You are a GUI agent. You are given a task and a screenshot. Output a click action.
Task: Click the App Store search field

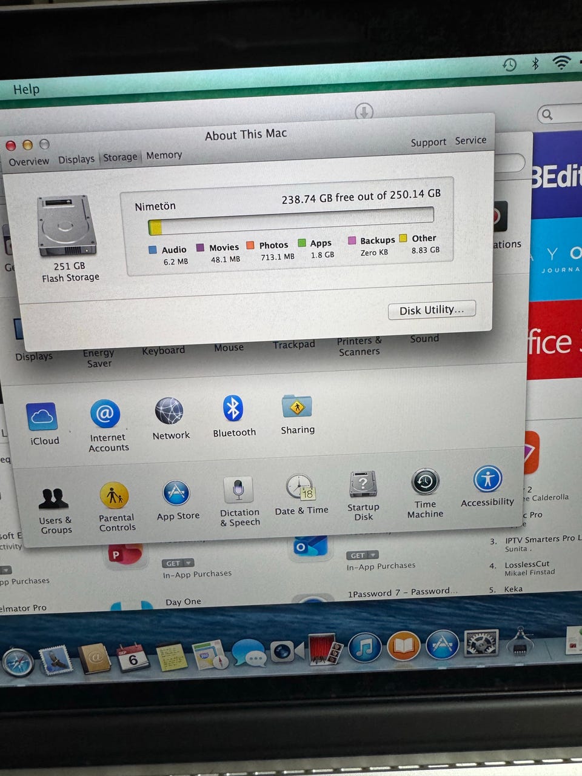pos(560,114)
